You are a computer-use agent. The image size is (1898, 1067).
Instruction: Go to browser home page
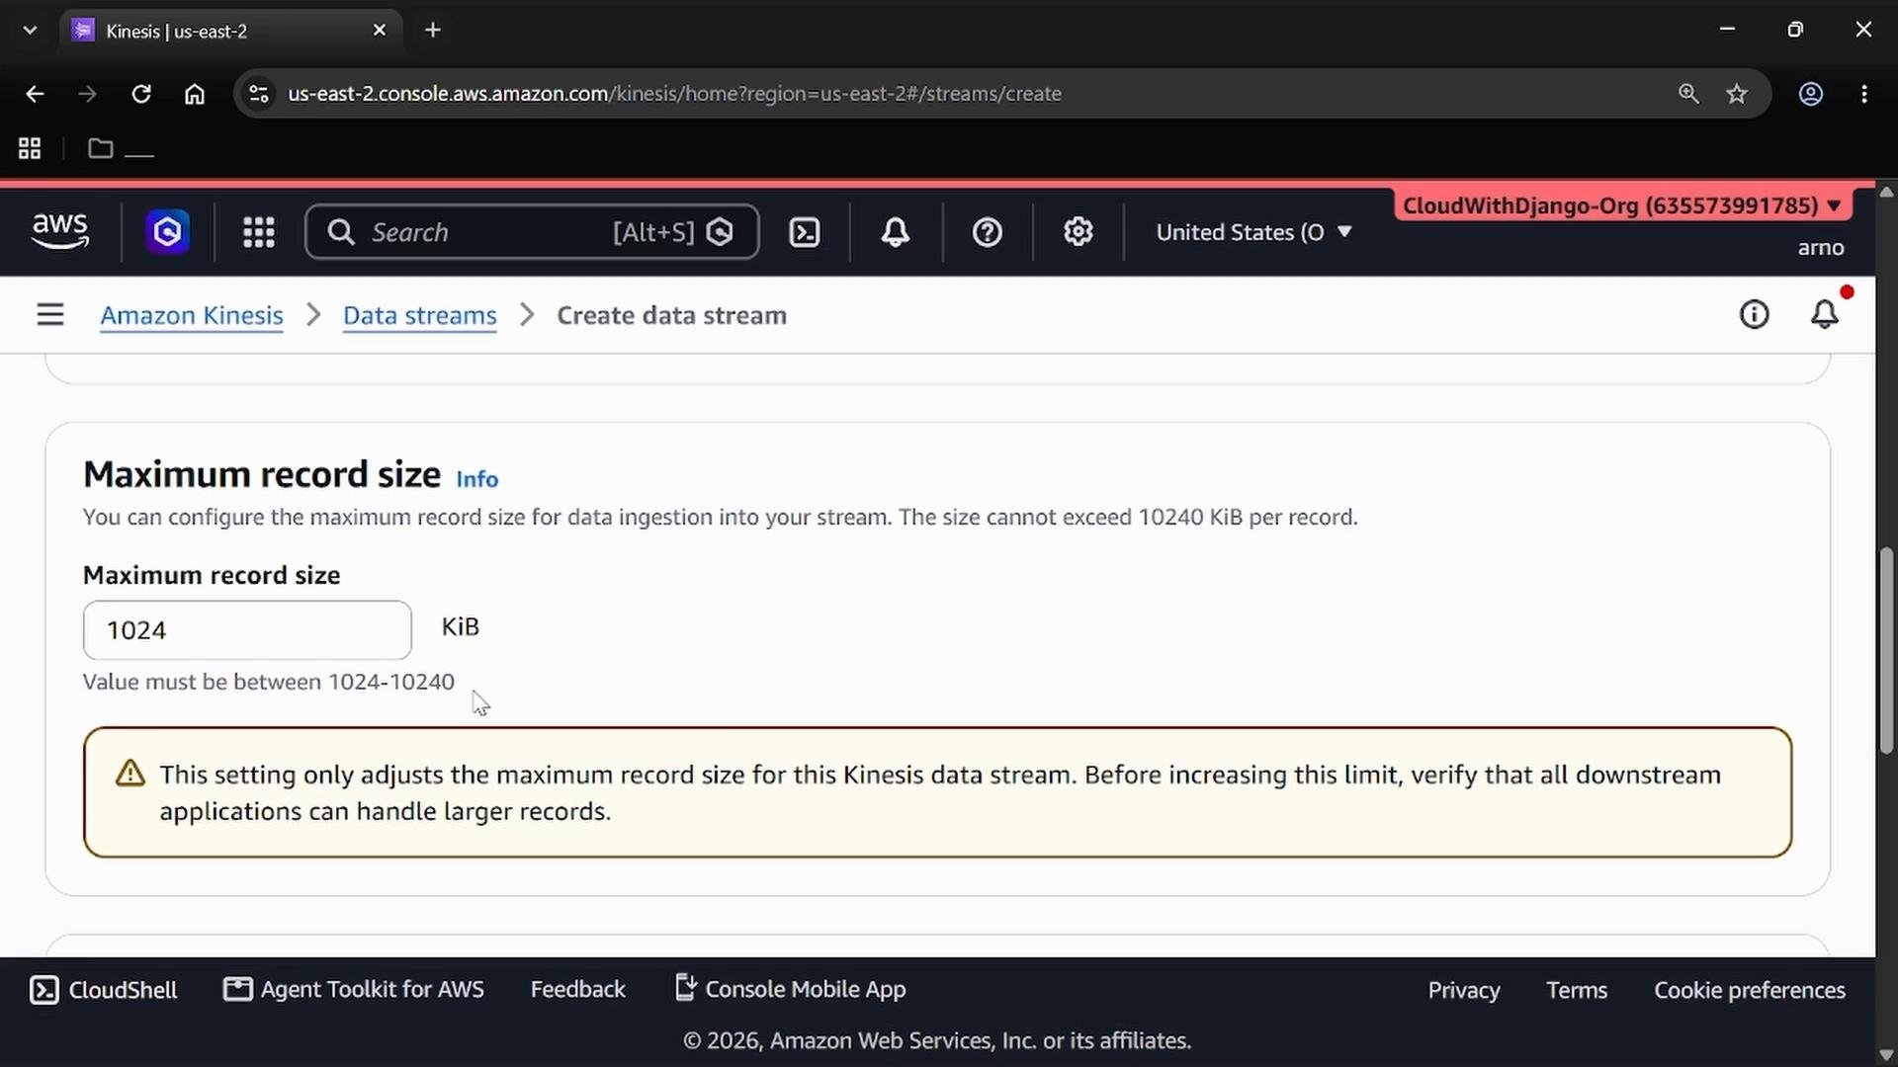(195, 94)
